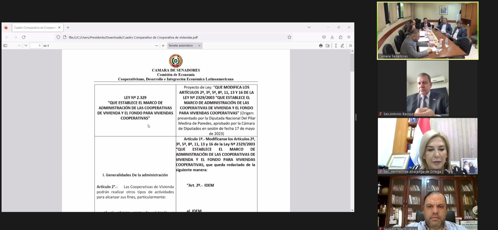Screen dimensions: 498x230
Task: Click the "Artículo 2°.-" text
Action: point(107,187)
